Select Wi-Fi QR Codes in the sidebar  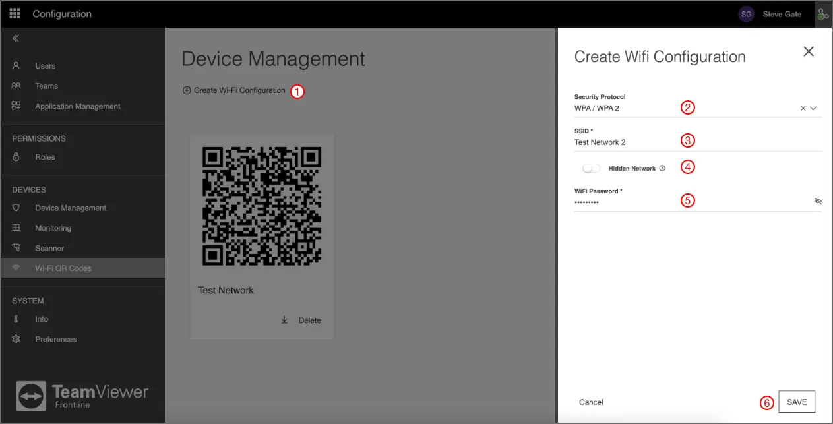pos(82,268)
